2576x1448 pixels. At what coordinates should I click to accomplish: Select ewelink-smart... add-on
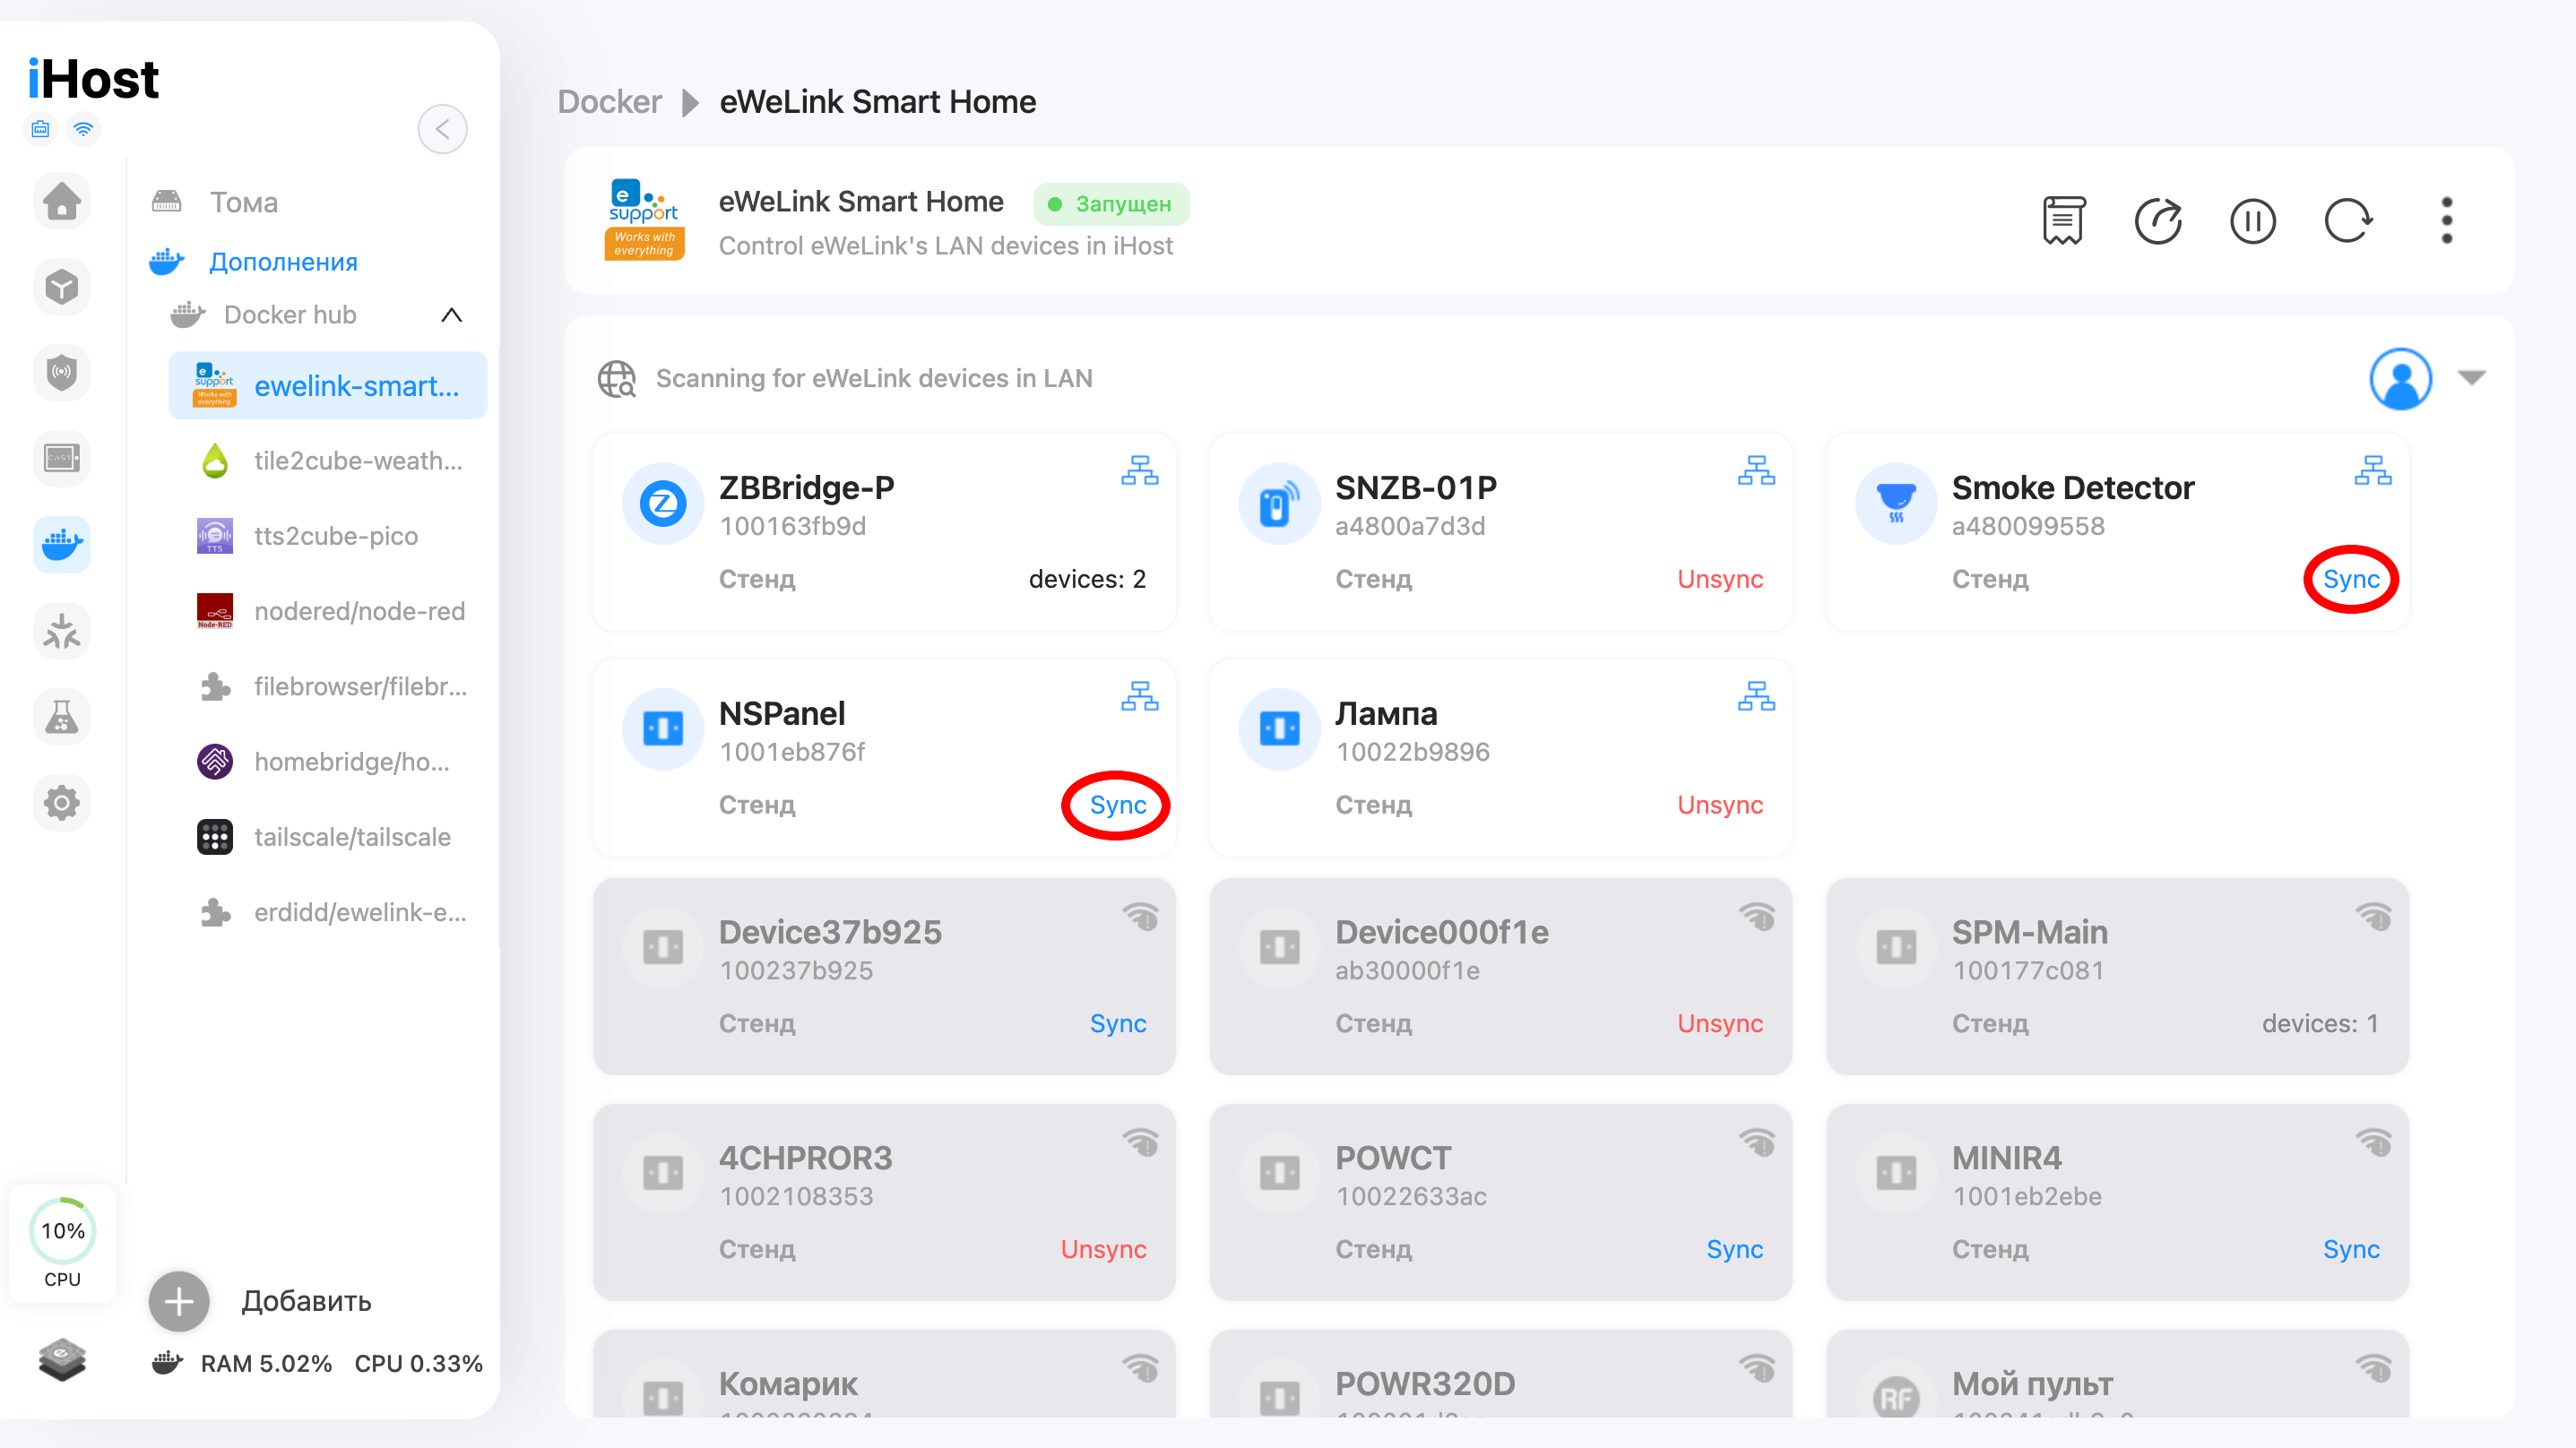[x=328, y=385]
